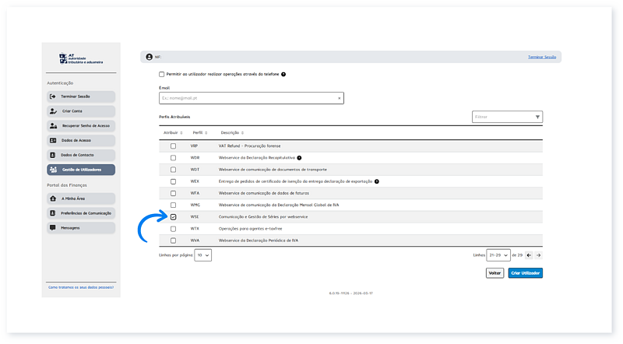Click the filter funnel icon

click(537, 117)
